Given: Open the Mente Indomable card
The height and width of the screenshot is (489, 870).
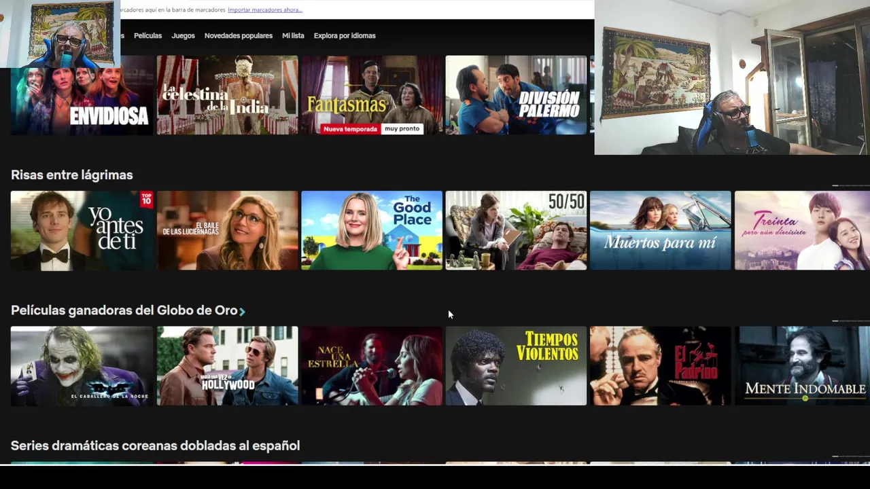Looking at the screenshot, I should [802, 366].
